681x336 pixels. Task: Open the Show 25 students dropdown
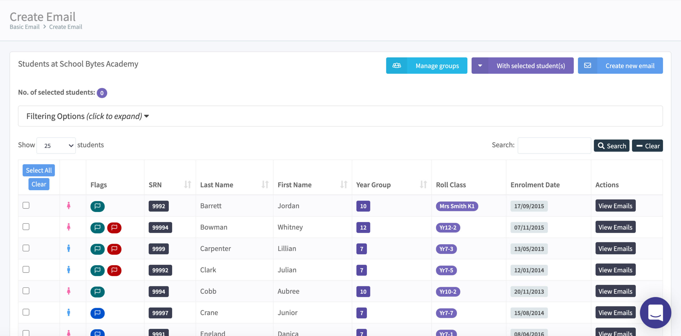[x=56, y=146]
